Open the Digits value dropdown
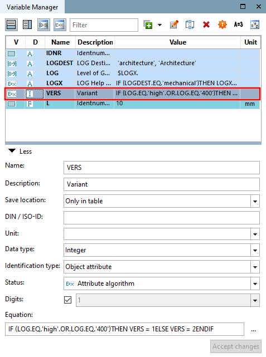 (255, 300)
